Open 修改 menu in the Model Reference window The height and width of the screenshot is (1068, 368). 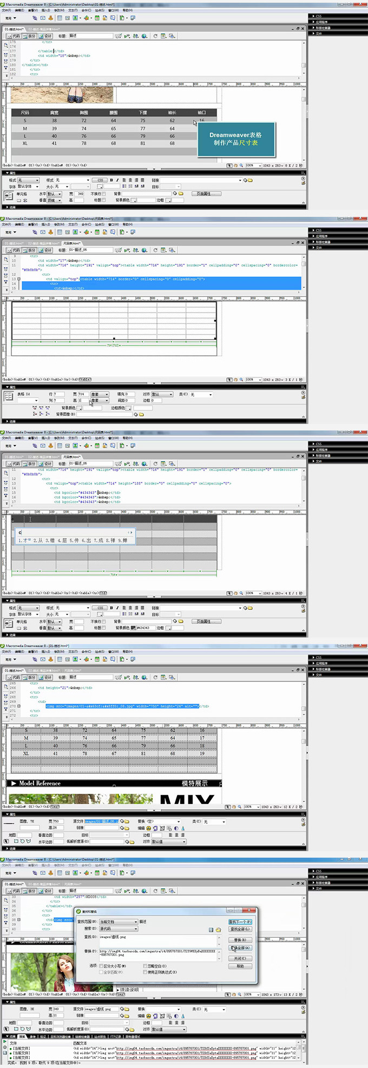click(x=60, y=651)
